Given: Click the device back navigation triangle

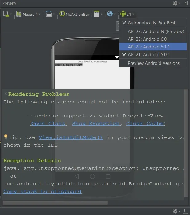Looking at the screenshot, I should (x=77, y=176).
